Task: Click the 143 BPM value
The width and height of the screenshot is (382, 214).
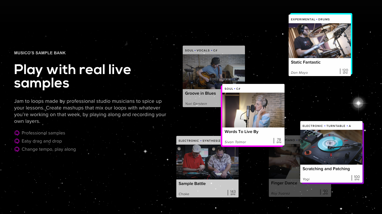Action: (233, 193)
